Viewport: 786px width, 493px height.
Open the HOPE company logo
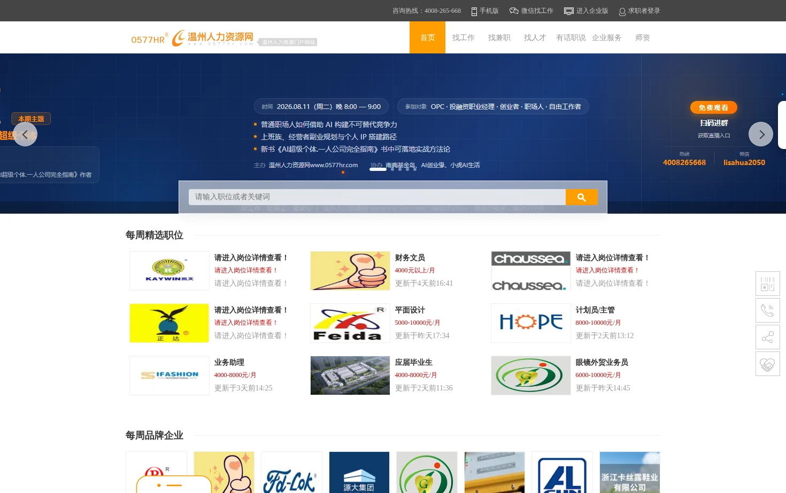pyautogui.click(x=531, y=323)
